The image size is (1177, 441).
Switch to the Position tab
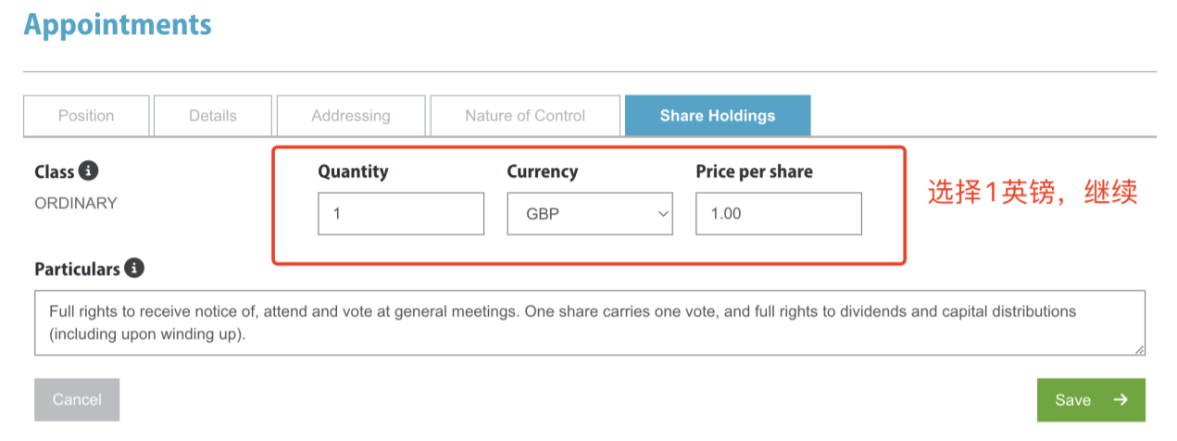click(x=86, y=116)
